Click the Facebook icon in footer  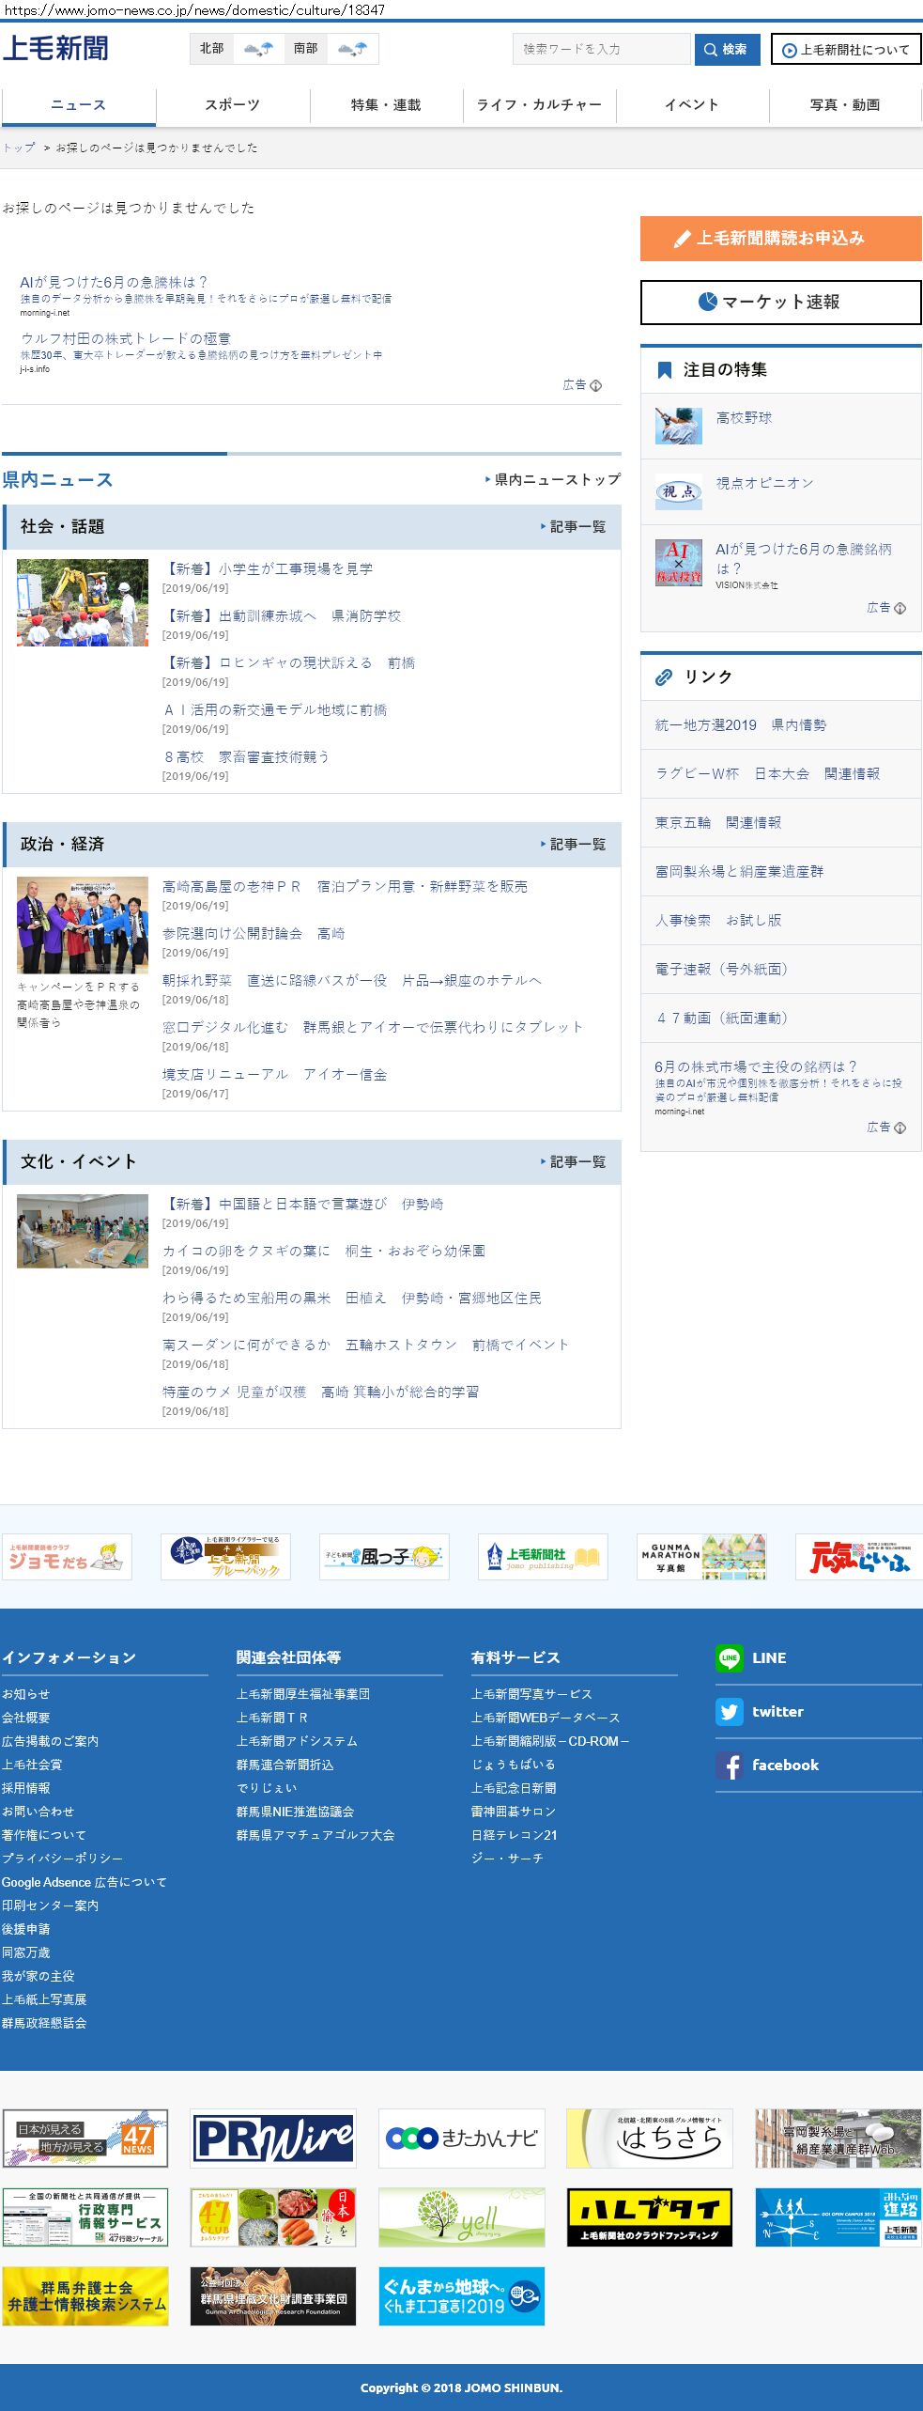click(x=729, y=1765)
